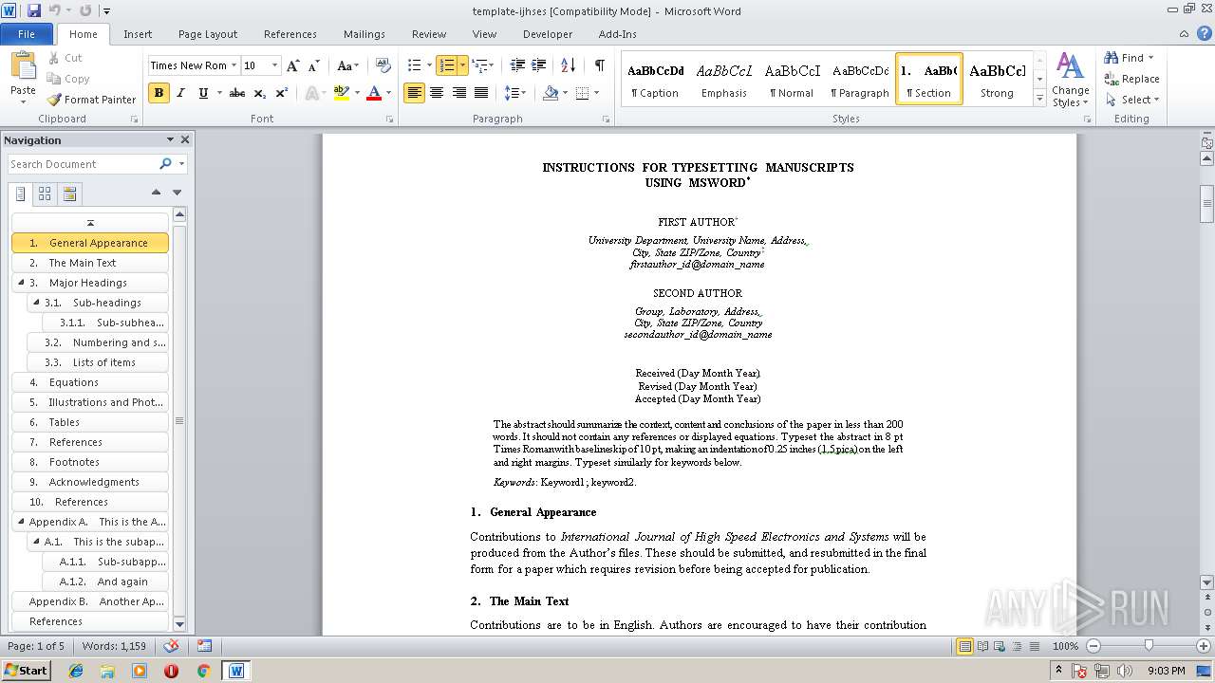Open the File tab
Viewport: 1215px width, 683px height.
point(27,34)
